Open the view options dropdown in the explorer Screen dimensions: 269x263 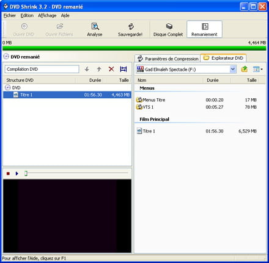pyautogui.click(x=258, y=70)
